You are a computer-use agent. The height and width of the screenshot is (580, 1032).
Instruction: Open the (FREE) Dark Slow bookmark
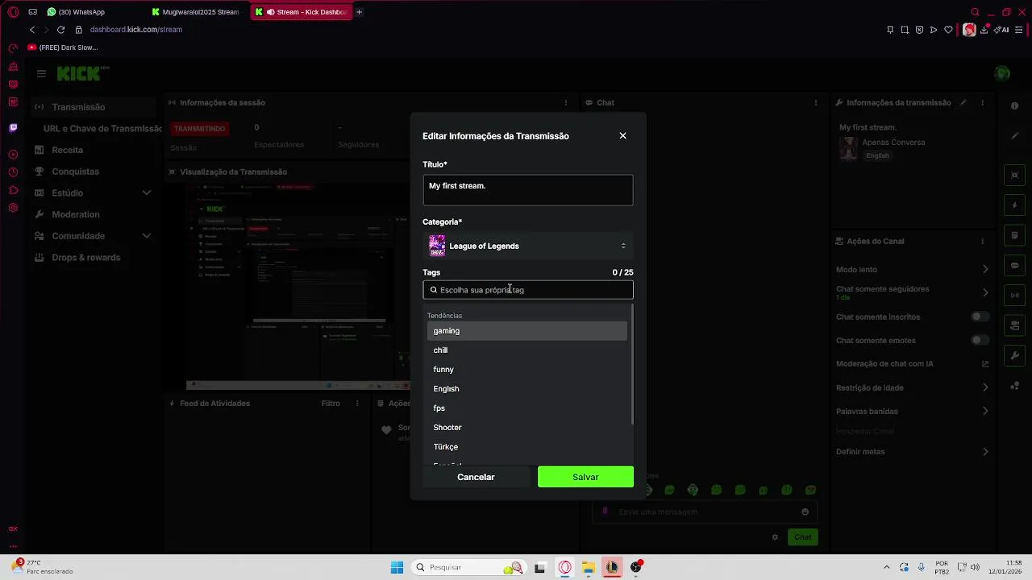[x=63, y=48]
